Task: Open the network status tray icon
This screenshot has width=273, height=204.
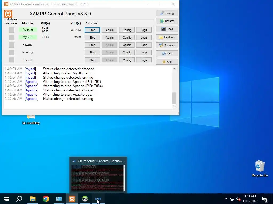Action: [232, 199]
